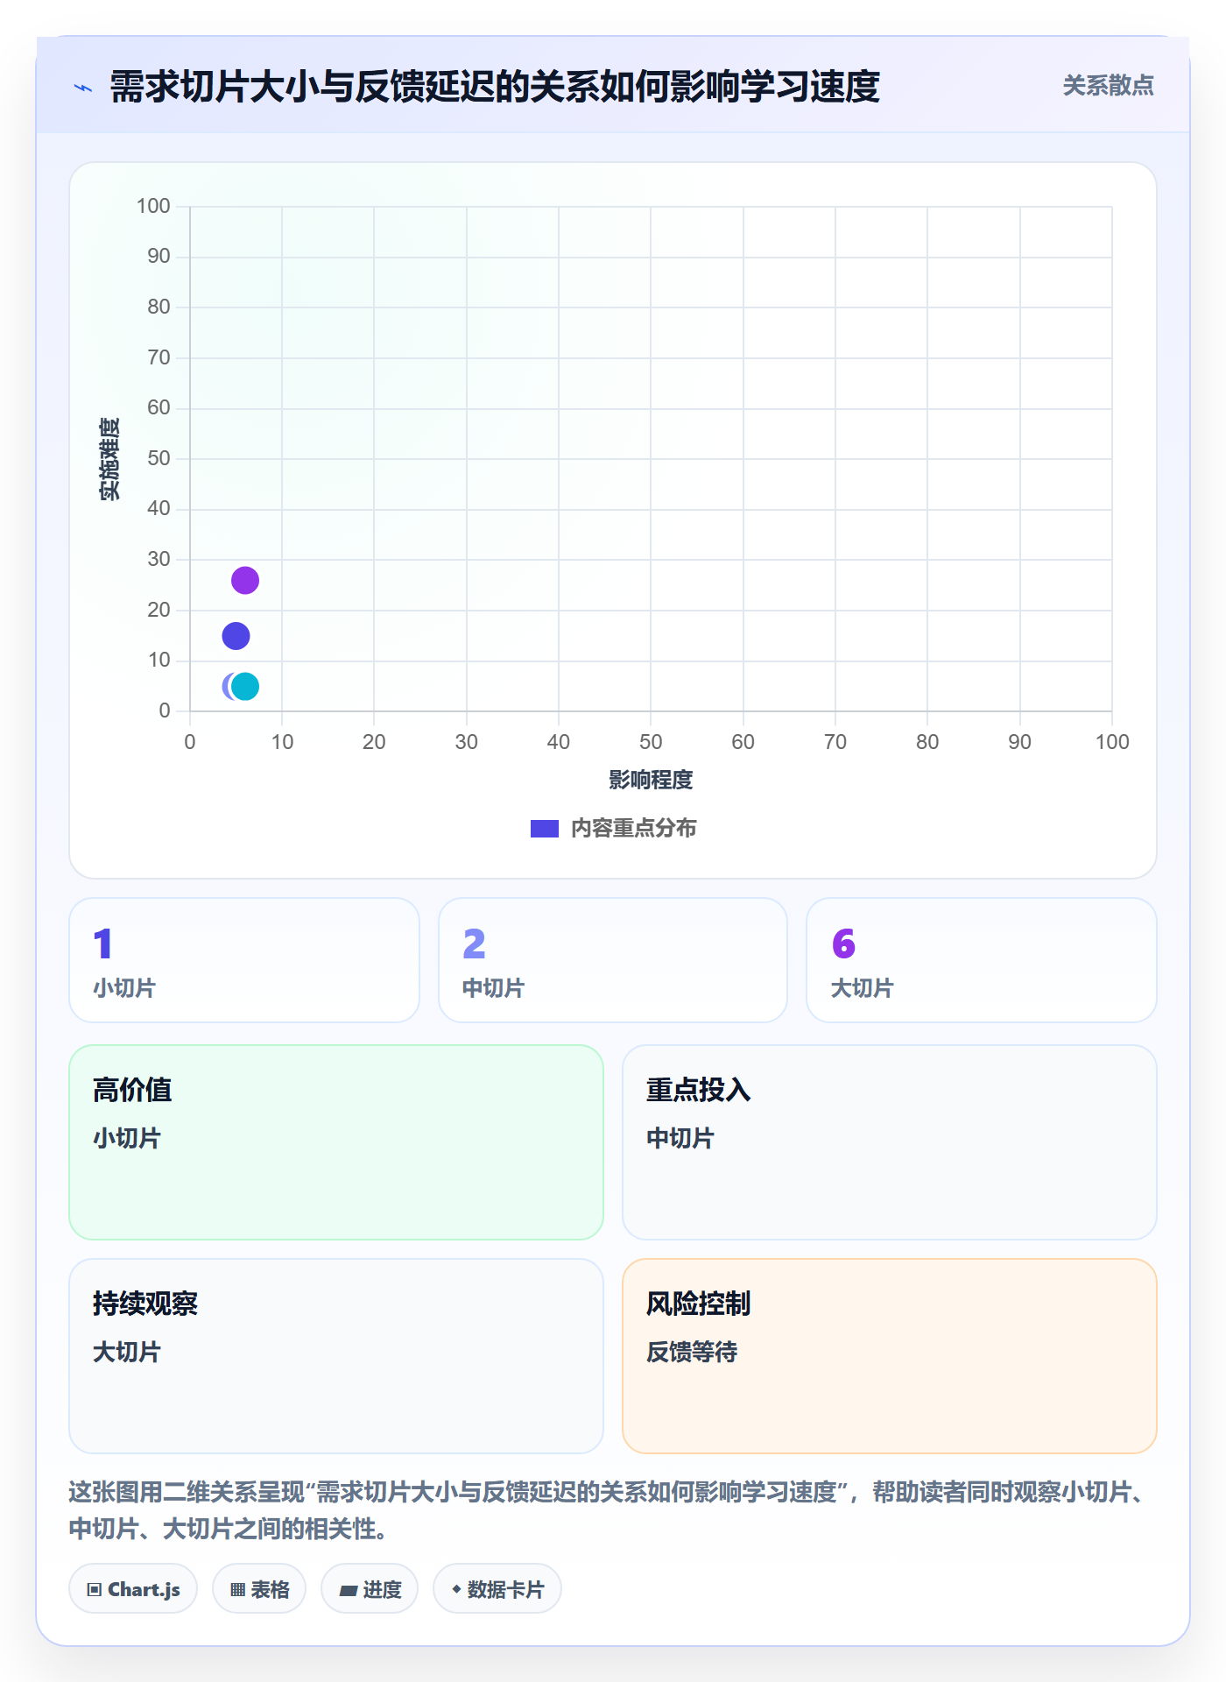The width and height of the screenshot is (1226, 1682).
Task: Click the Chart.js tag
Action: coord(133,1588)
